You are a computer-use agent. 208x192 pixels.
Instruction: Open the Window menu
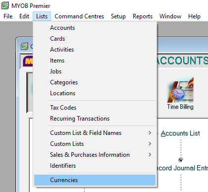170,16
